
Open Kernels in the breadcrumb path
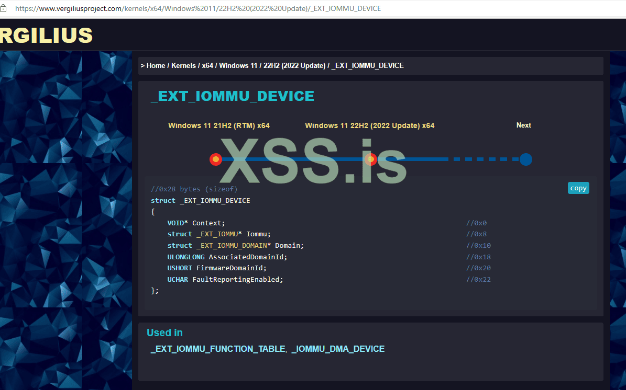(x=184, y=66)
